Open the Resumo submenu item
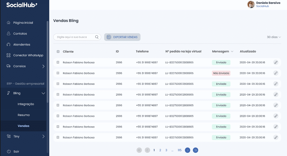This screenshot has width=287, height=156. [x=24, y=115]
